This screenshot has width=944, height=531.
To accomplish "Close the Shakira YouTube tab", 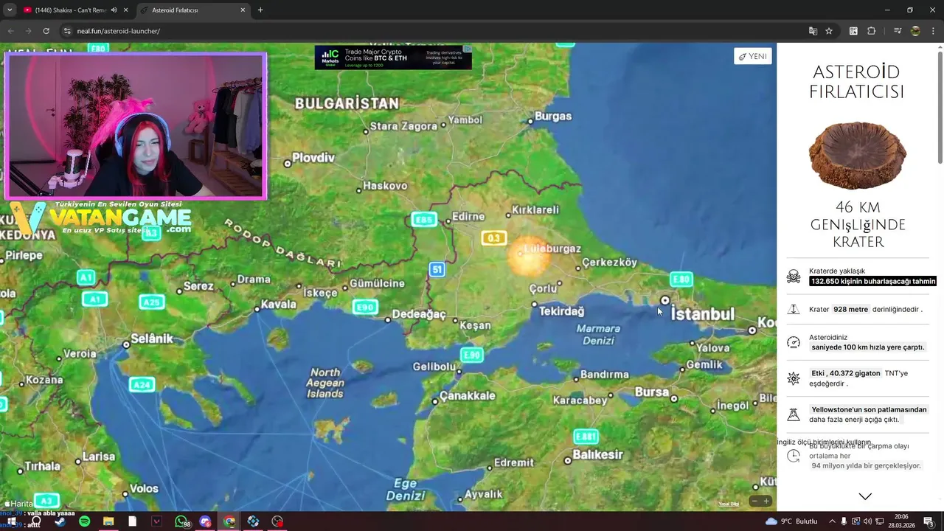I will [126, 10].
